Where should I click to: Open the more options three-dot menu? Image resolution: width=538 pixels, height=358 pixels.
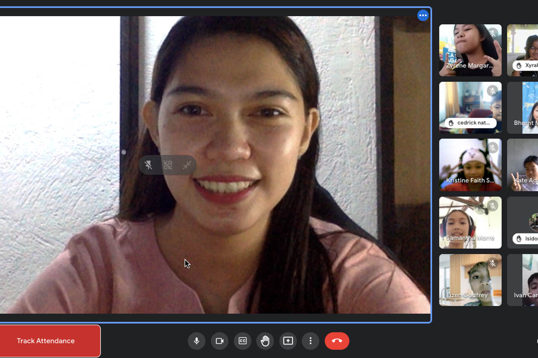pos(310,341)
